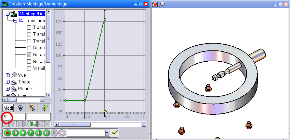Click the screwdriver tool icon button

[x=32, y=108]
